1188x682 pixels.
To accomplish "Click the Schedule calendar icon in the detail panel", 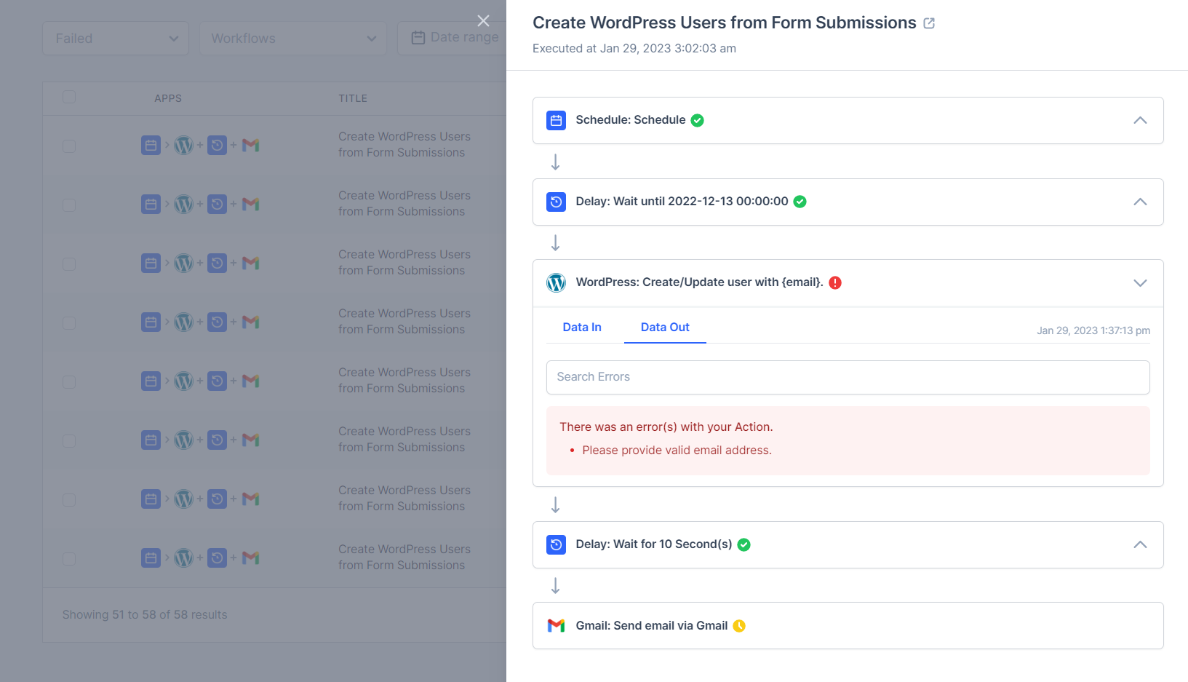I will point(556,120).
